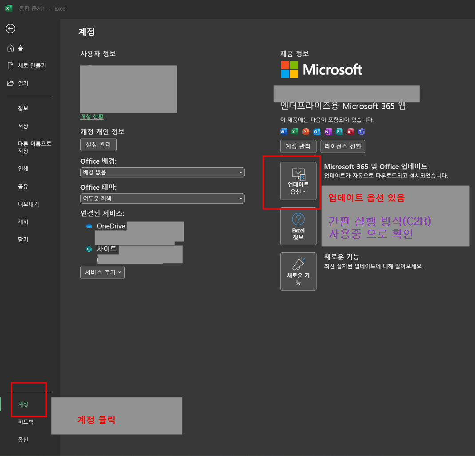Screen dimensions: 475x456
Task: Click the Excel icon in title bar
Action: [x=9, y=8]
